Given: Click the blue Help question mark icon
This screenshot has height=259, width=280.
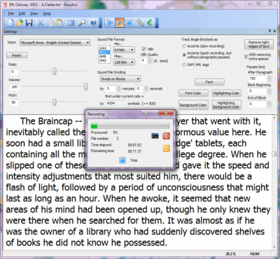Looking at the screenshot, I should 93,22.
